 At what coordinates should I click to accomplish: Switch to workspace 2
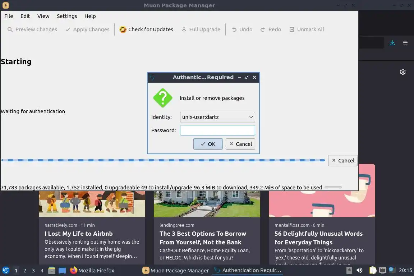[x=24, y=271]
